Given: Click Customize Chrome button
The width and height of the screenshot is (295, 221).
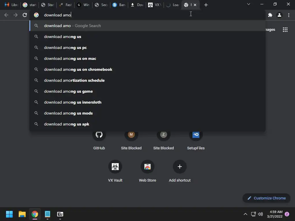Looking at the screenshot, I should point(266,198).
